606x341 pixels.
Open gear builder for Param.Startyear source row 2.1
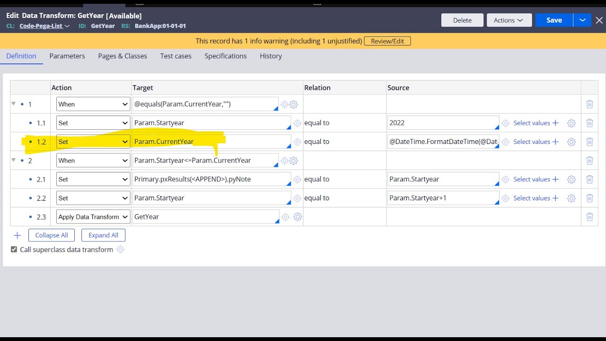(x=571, y=179)
